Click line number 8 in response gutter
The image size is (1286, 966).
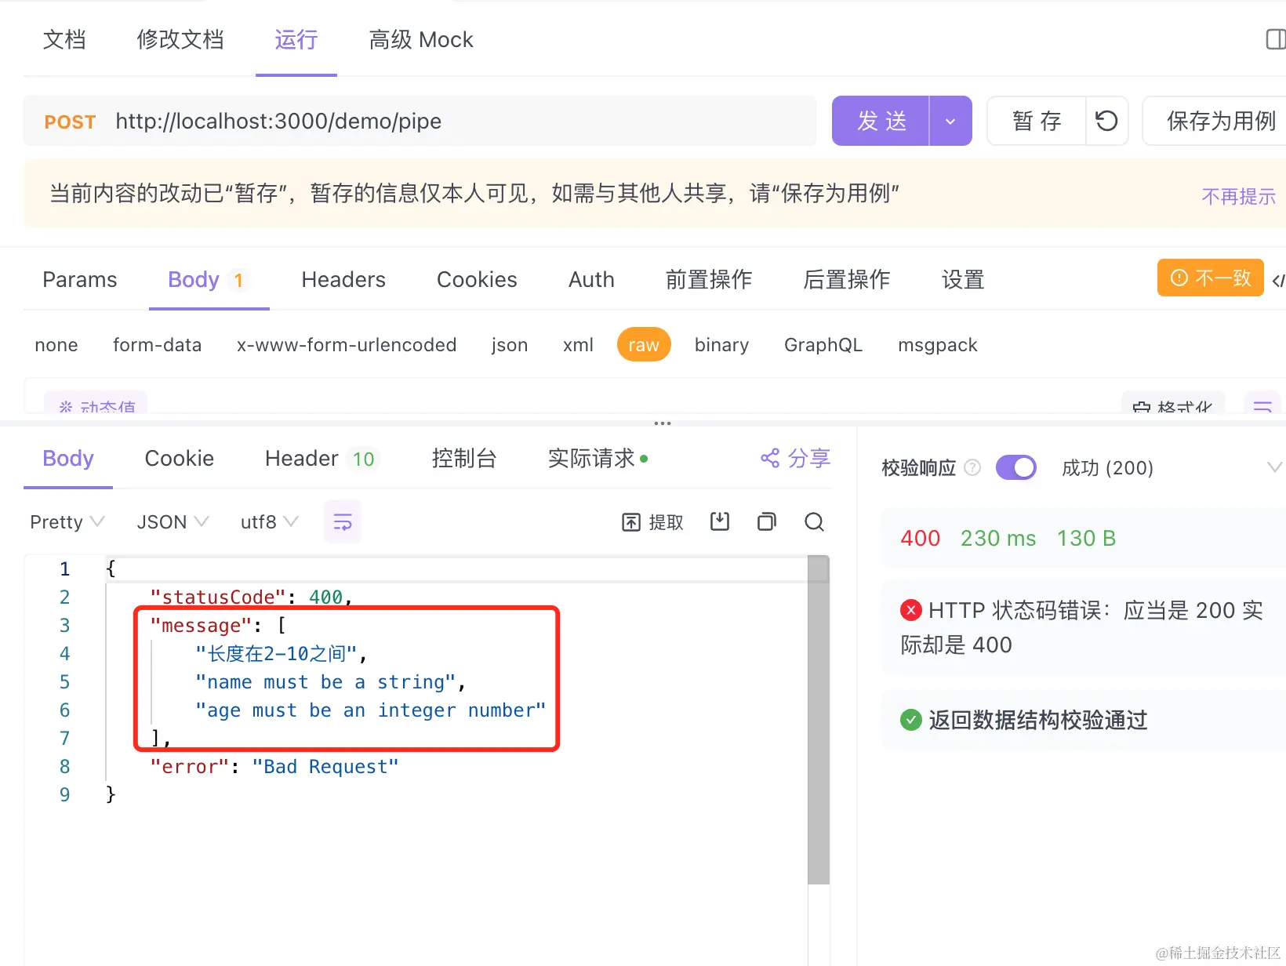coord(64,767)
